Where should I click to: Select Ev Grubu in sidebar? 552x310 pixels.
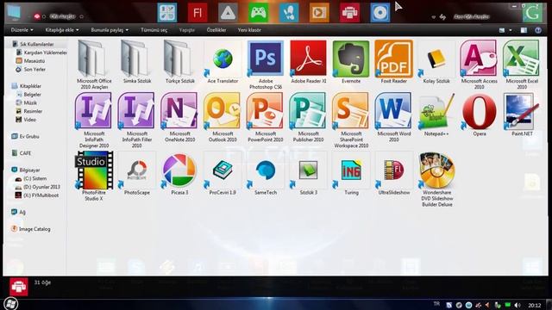point(25,136)
